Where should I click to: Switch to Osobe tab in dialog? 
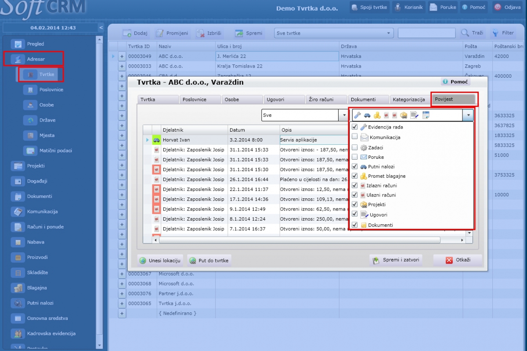[x=242, y=100]
